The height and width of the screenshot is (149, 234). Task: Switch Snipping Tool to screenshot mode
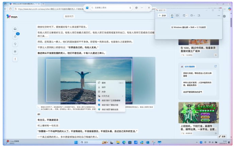pos(172,16)
